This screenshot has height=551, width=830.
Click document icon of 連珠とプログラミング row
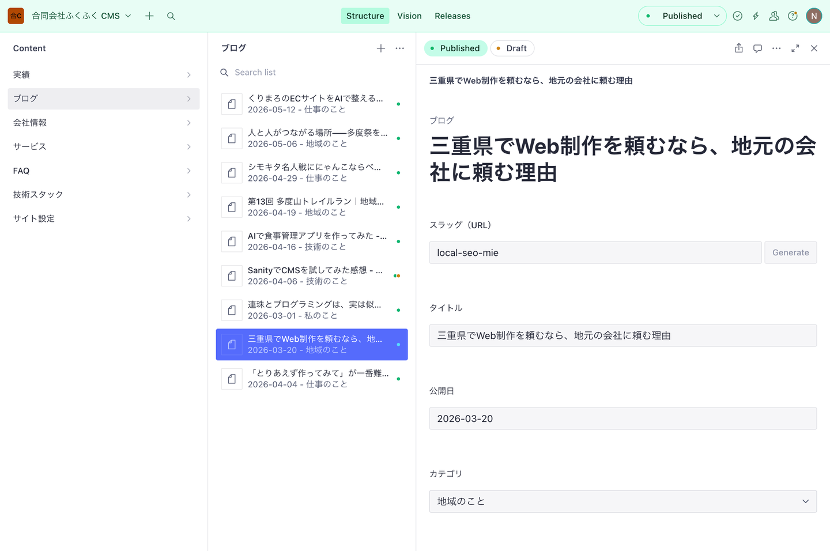coord(232,310)
